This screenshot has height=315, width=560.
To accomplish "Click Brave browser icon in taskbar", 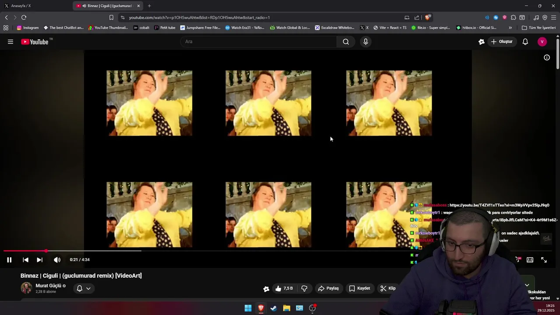I will click(261, 308).
